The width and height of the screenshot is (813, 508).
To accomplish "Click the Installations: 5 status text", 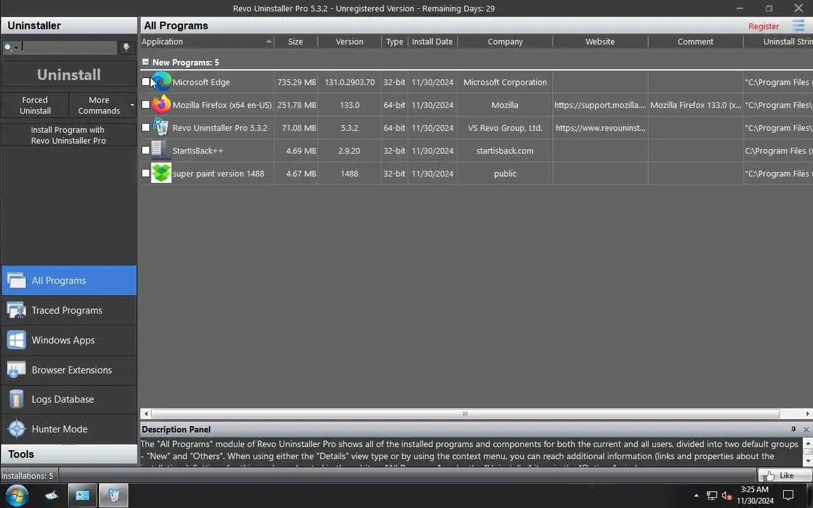I will tap(27, 476).
